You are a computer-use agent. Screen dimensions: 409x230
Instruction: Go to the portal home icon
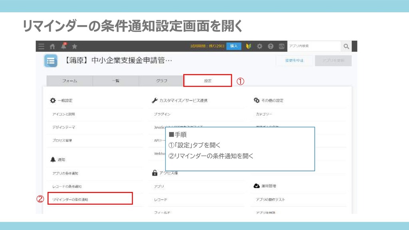pos(52,46)
